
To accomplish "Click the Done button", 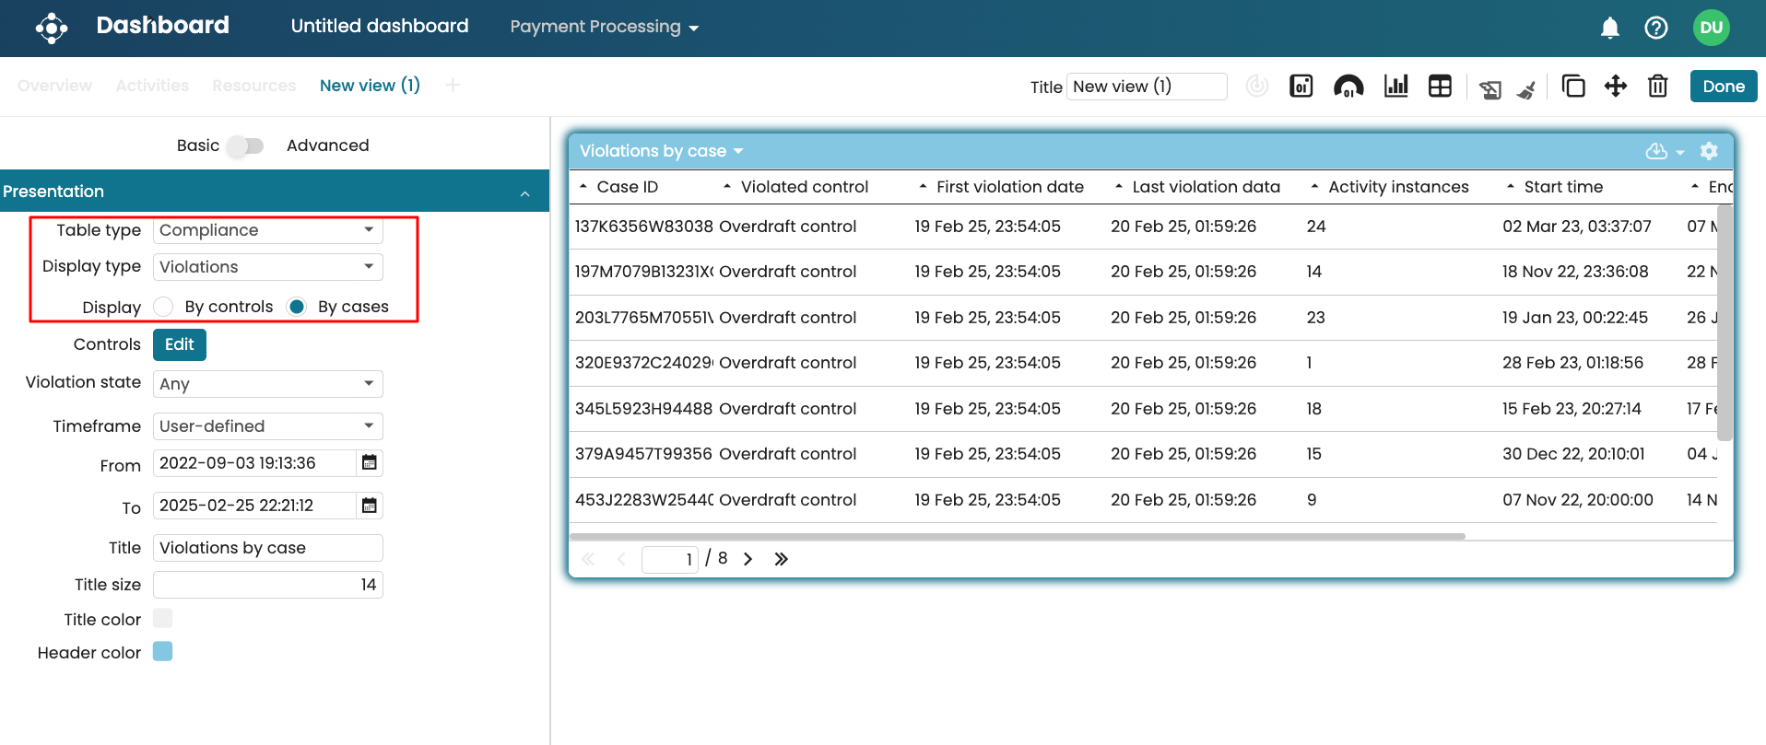I will [1723, 87].
